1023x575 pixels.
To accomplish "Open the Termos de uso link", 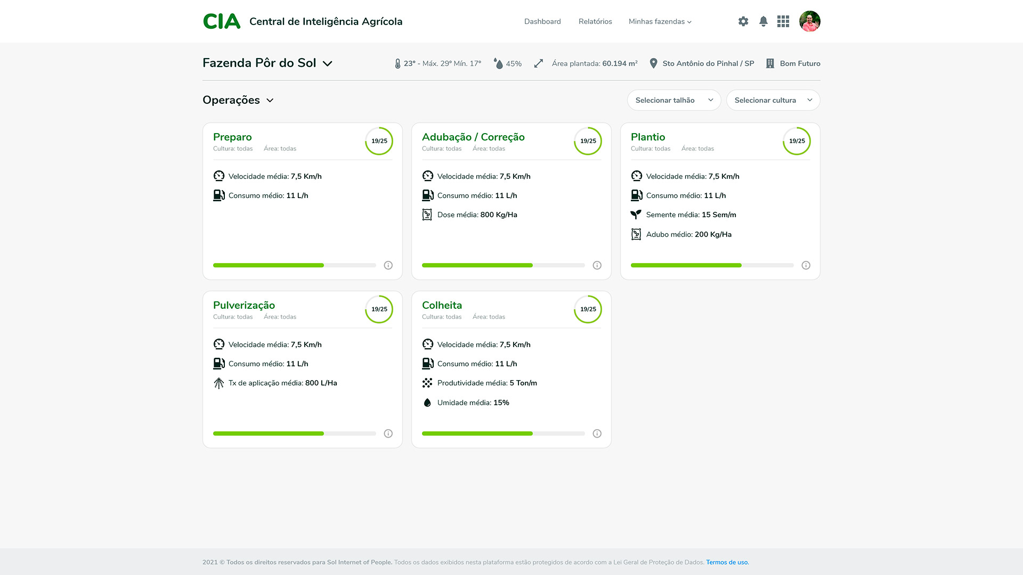I will click(x=727, y=562).
